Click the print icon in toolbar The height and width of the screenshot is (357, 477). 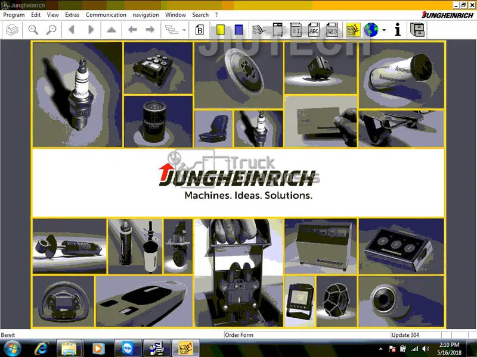tap(12, 30)
